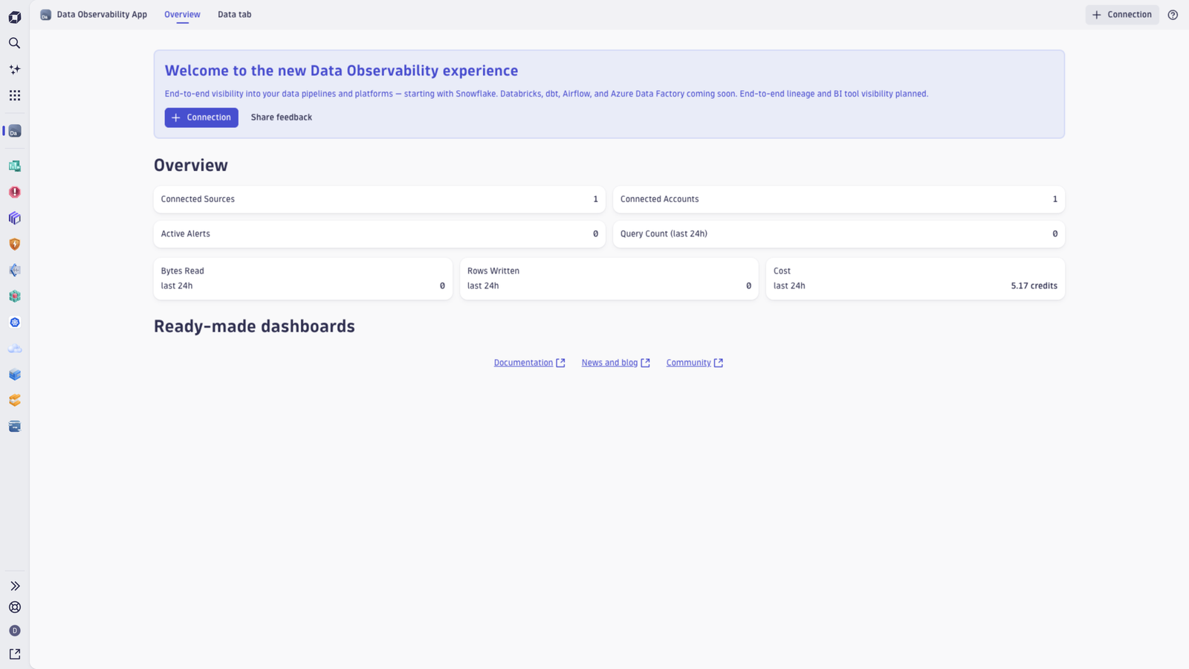Select the Data Observability 'Da' dock icon
Viewport: 1189px width, 669px height.
pos(14,132)
